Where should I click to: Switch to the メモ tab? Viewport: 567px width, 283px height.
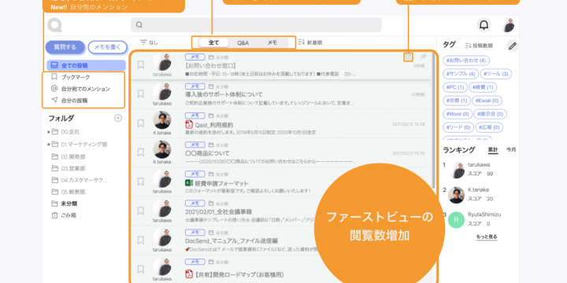pyautogui.click(x=272, y=42)
